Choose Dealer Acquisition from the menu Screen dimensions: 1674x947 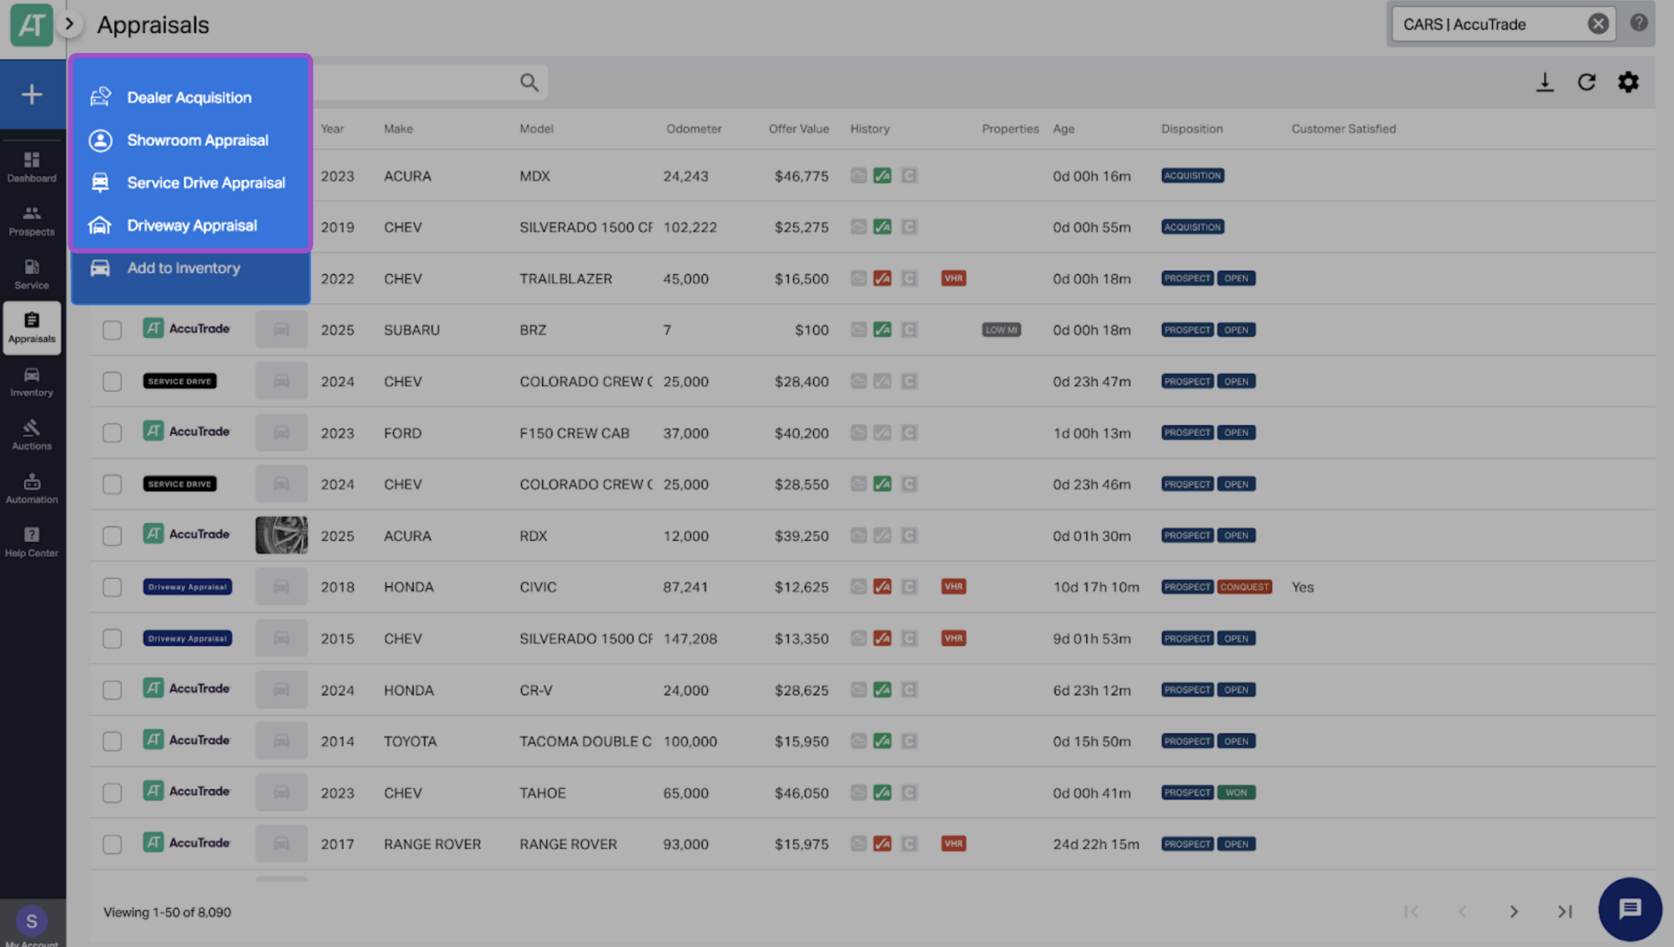tap(190, 97)
